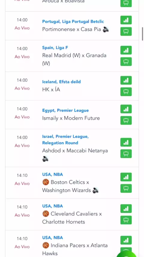Open board icon for HK x ÍA
Screen dimensions: 144x257
(x=126, y=92)
